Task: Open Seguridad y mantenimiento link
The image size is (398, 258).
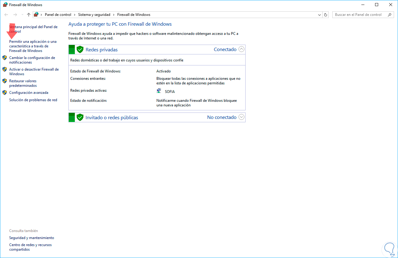Action: [31, 238]
